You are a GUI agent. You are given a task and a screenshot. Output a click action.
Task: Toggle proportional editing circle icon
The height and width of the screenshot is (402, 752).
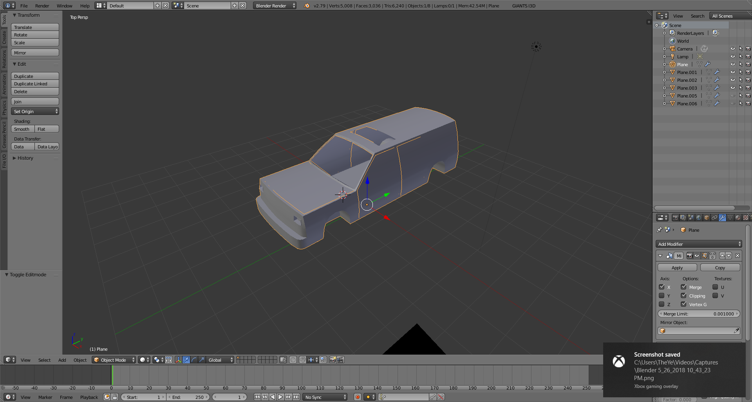tap(293, 360)
